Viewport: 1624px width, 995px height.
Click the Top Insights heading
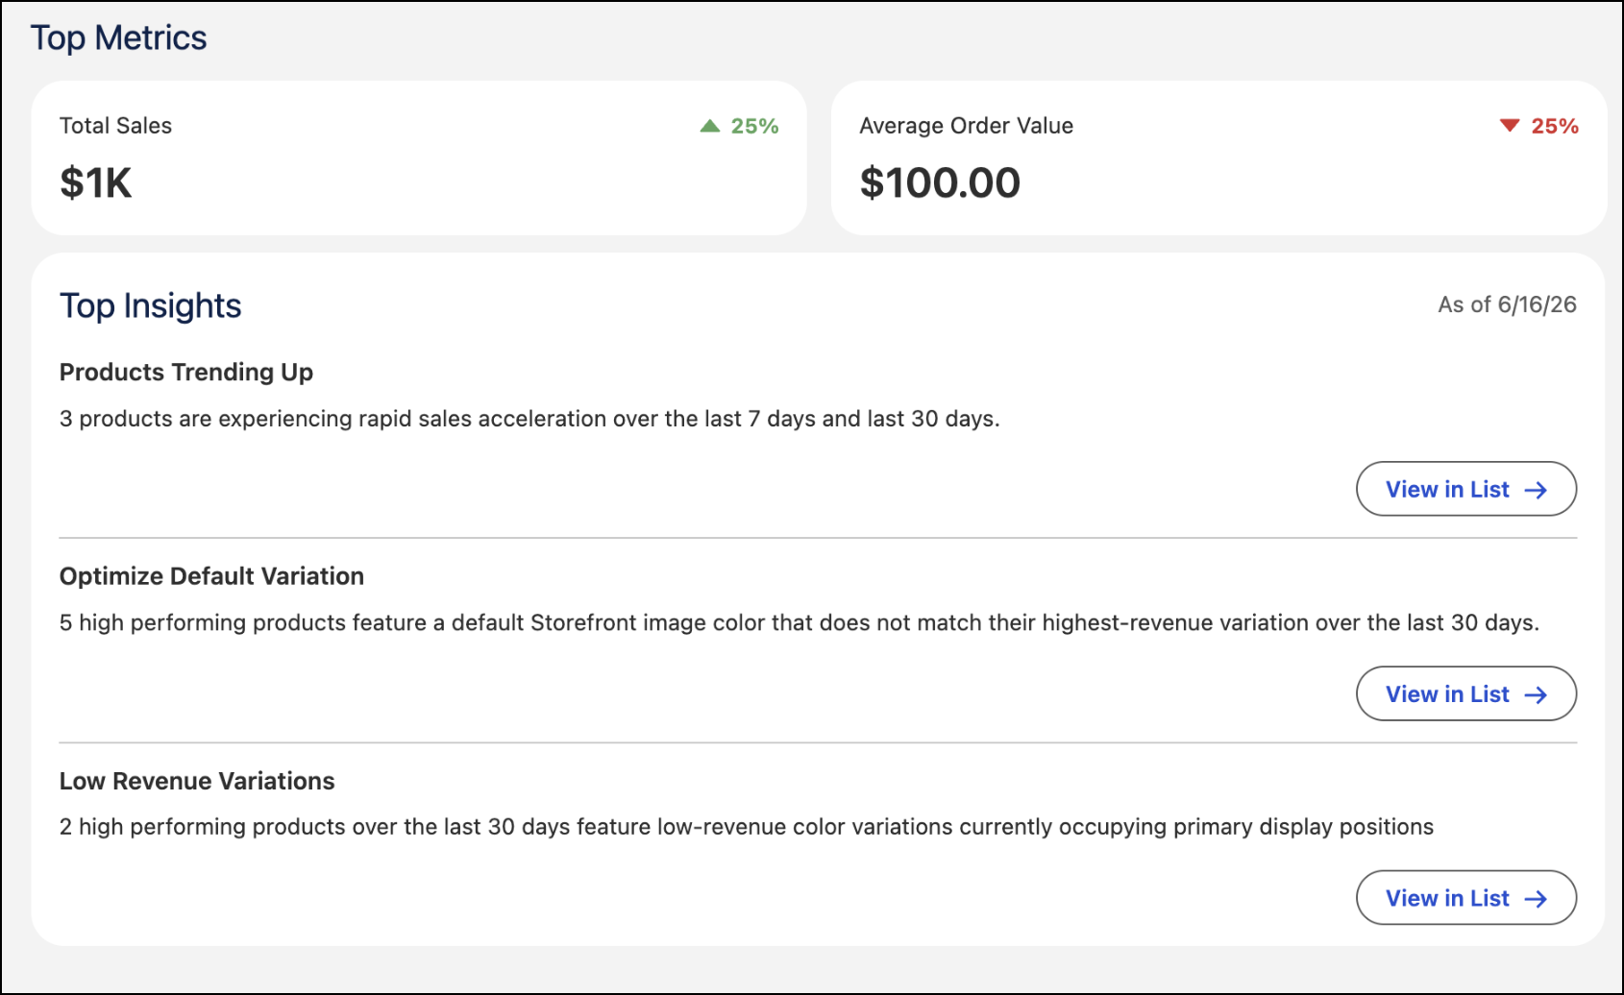pyautogui.click(x=150, y=305)
